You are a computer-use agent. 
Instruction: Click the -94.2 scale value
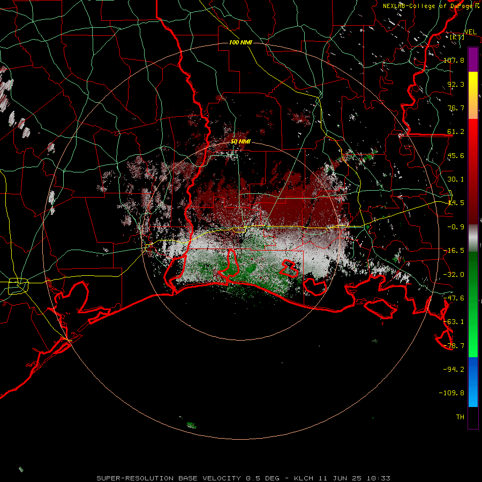[x=454, y=370]
